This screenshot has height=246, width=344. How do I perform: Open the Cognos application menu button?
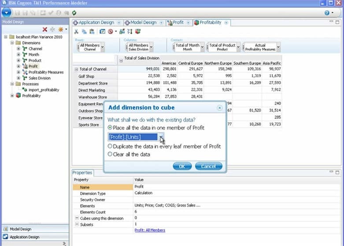(x=6, y=13)
